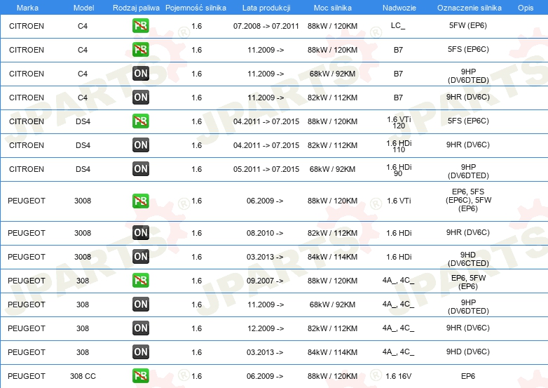Click the ON diesel icon for Peugeot 308 from 11.2009
Image resolution: width=548 pixels, height=388 pixels.
pyautogui.click(x=140, y=304)
